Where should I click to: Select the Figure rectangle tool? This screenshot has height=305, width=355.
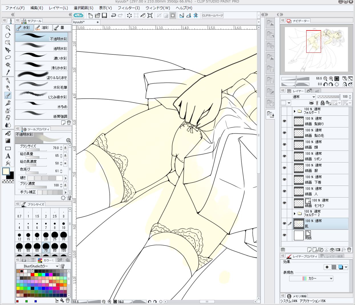click(8, 148)
